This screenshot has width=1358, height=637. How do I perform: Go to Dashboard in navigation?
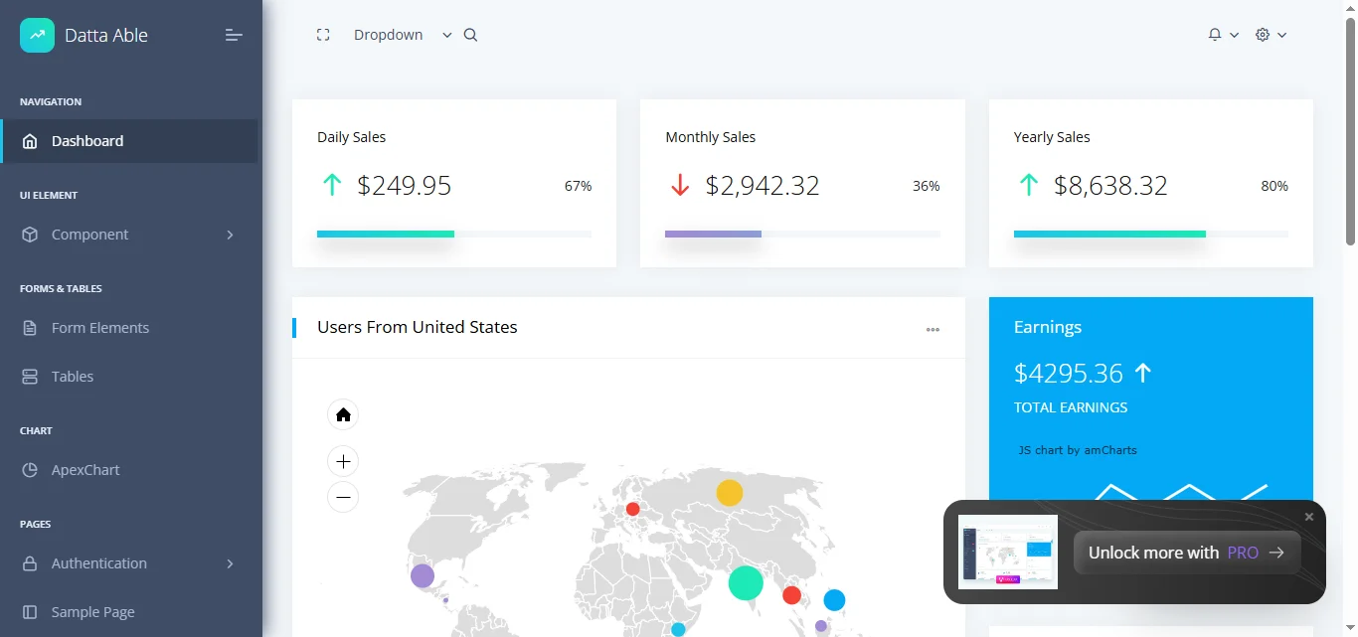[129, 141]
